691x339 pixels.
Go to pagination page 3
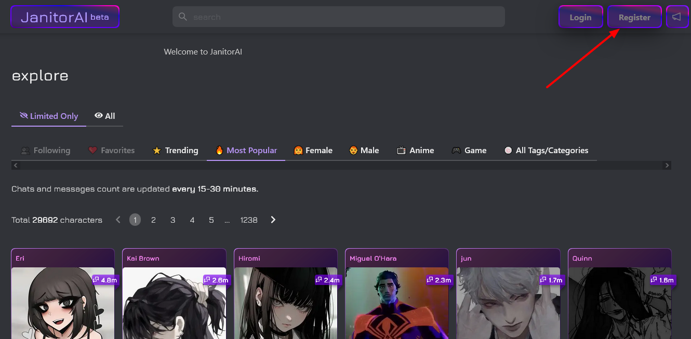coord(172,220)
